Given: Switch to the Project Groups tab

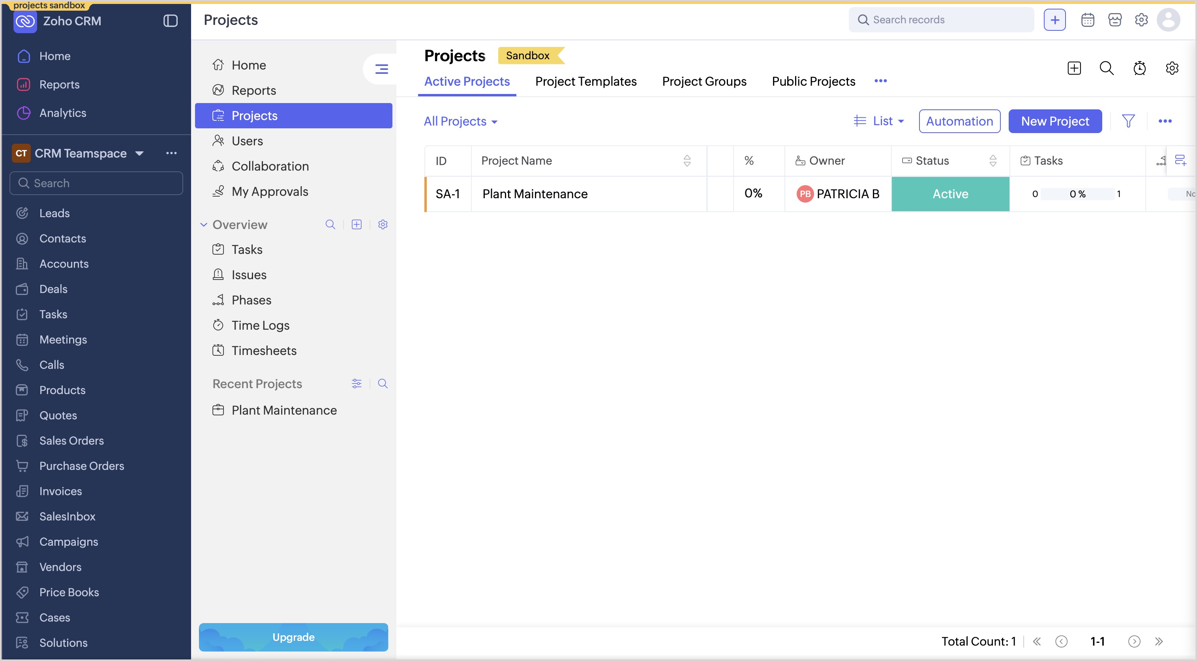Looking at the screenshot, I should (x=704, y=81).
